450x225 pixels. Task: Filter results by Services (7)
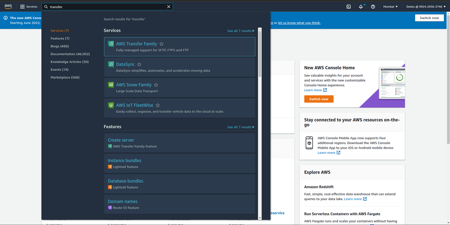point(60,31)
